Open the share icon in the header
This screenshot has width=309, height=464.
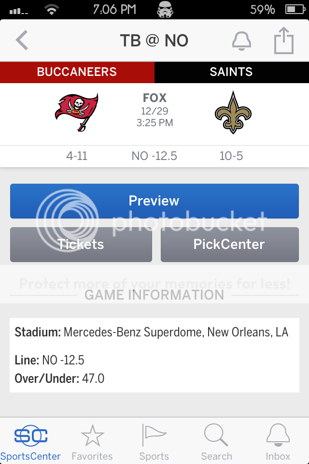pyautogui.click(x=284, y=41)
